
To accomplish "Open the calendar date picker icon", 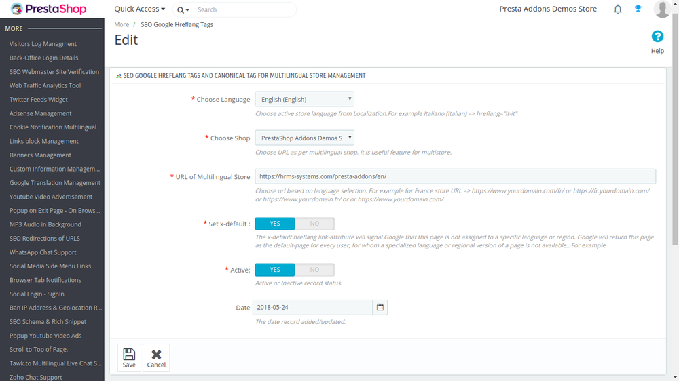I will [x=380, y=307].
